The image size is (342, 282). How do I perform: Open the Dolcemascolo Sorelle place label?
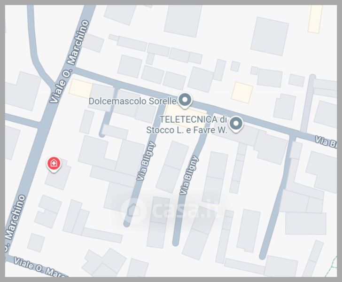pos(132,101)
